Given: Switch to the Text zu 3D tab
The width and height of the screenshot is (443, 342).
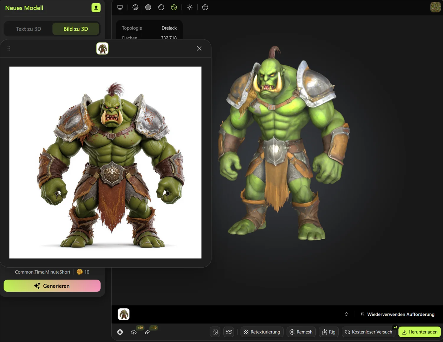Looking at the screenshot, I should tap(28, 29).
